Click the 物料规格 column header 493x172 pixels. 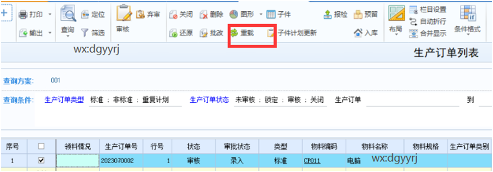[x=426, y=146]
